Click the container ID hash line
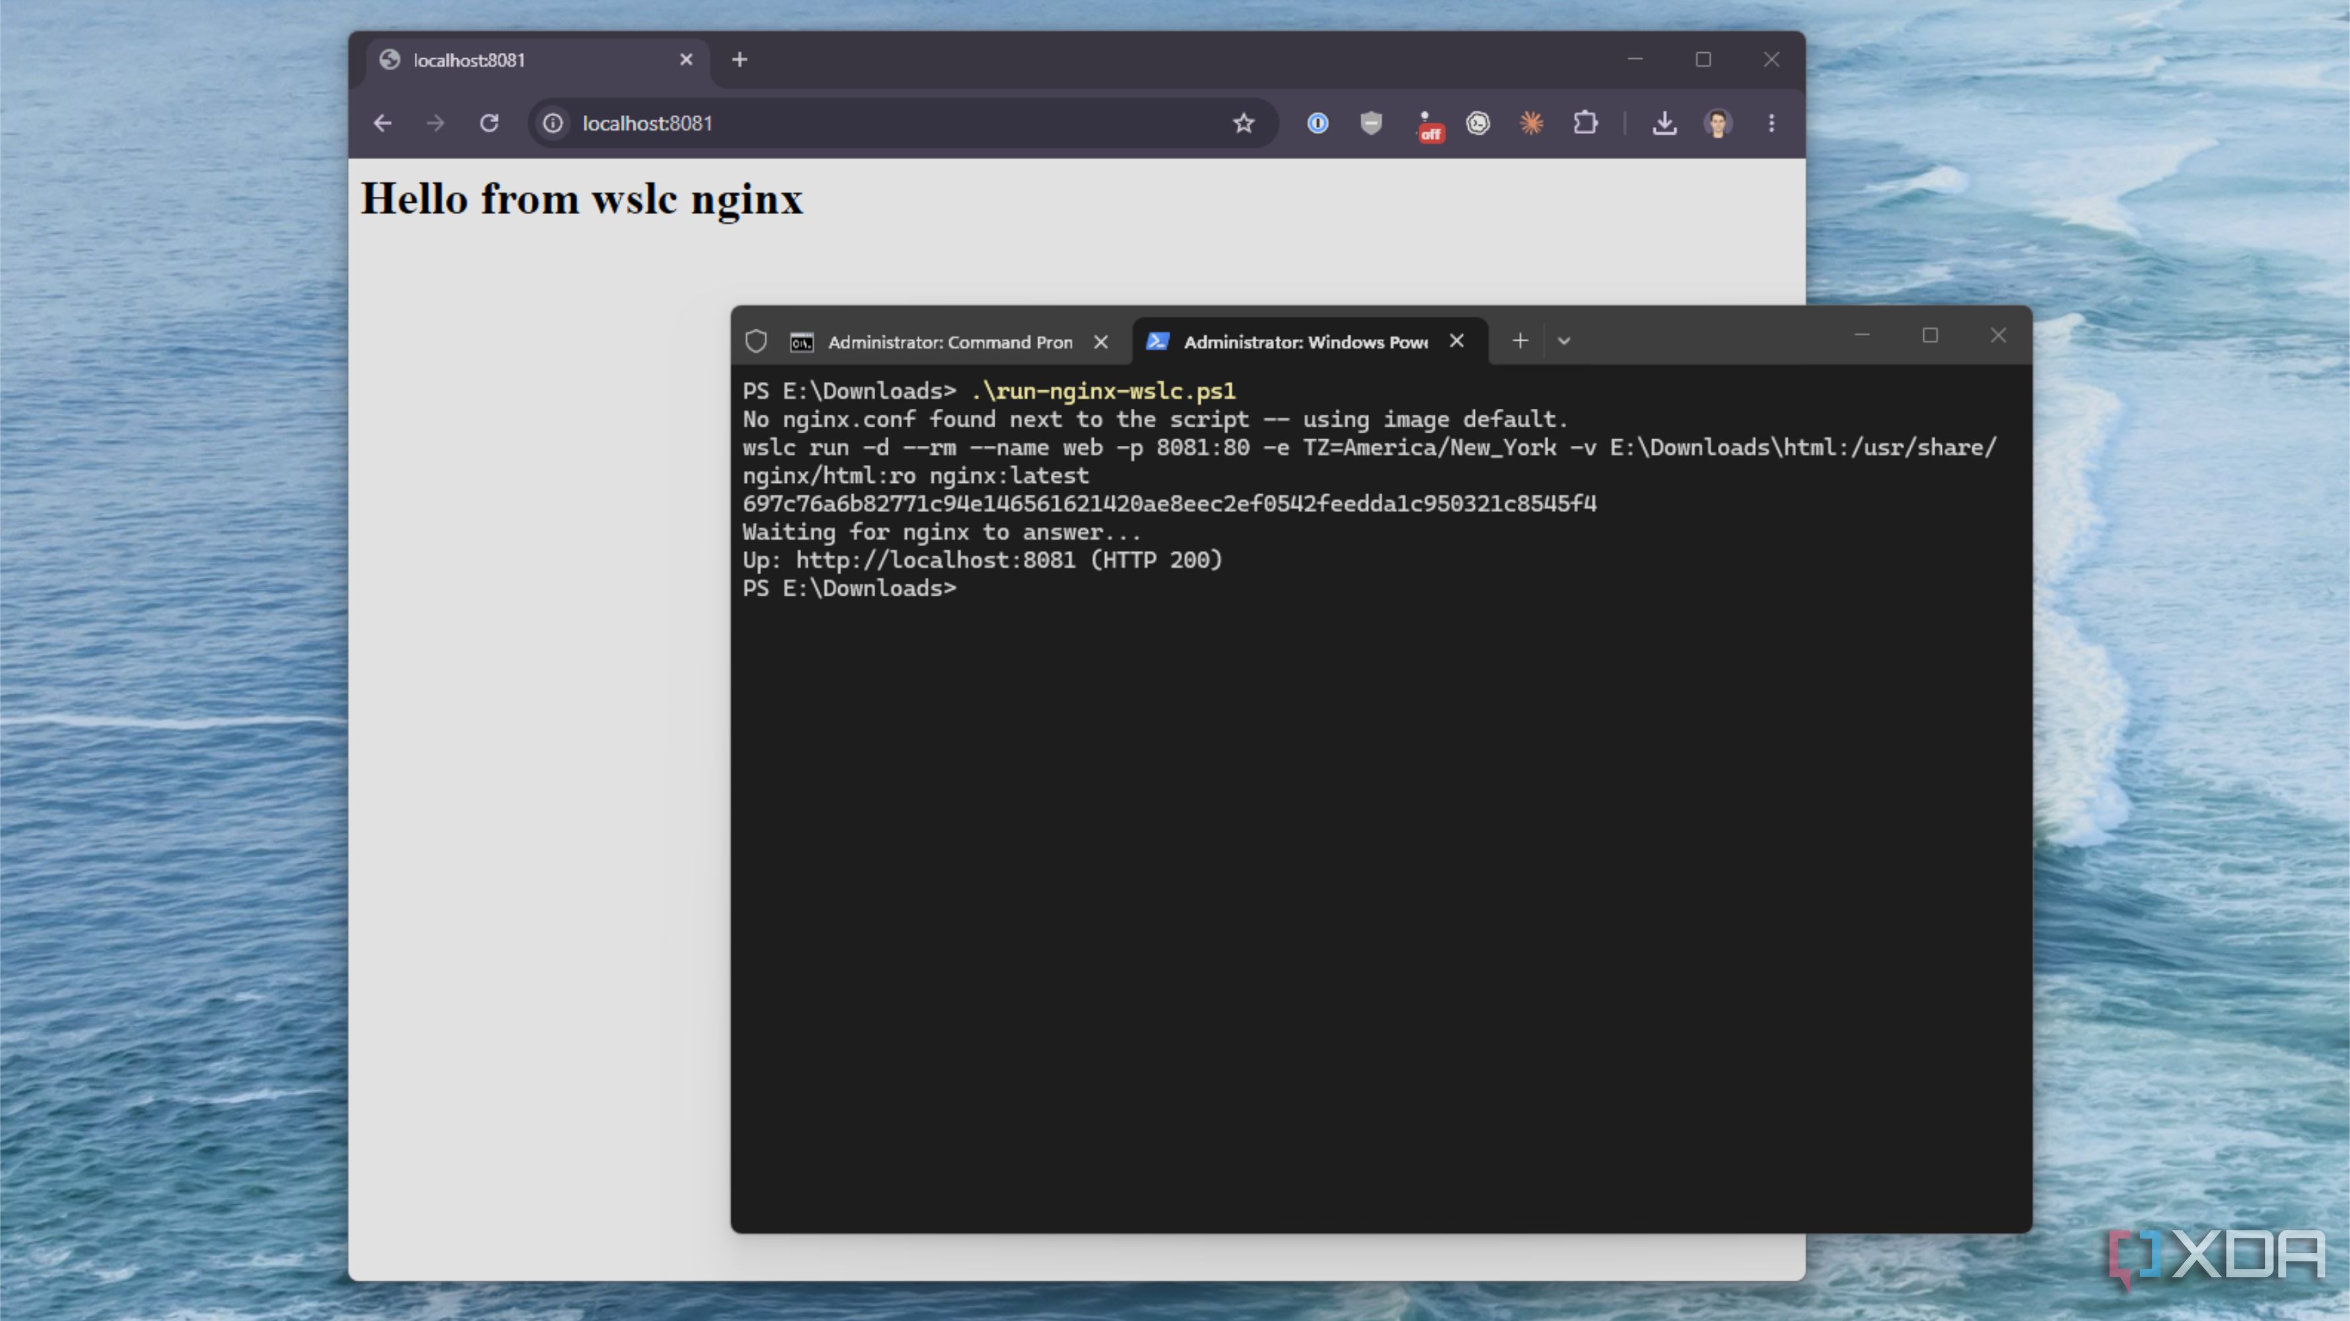 (x=1170, y=503)
